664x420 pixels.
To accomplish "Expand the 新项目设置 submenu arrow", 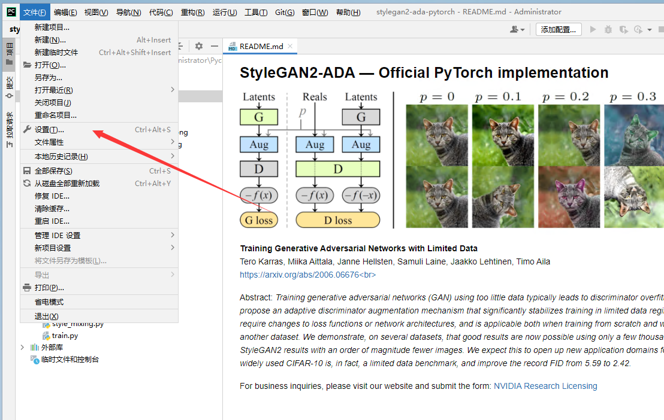I will (x=173, y=248).
